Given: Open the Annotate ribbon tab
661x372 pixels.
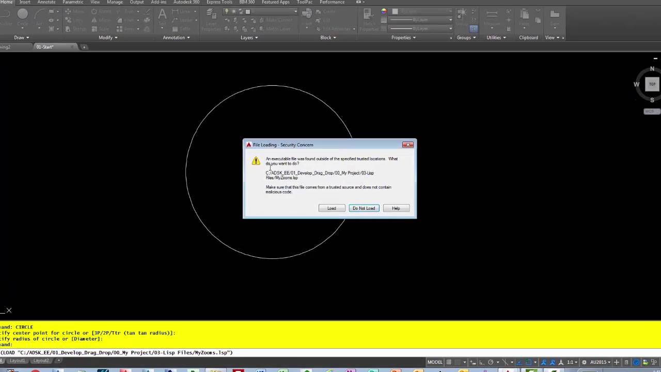Looking at the screenshot, I should coord(46,2).
